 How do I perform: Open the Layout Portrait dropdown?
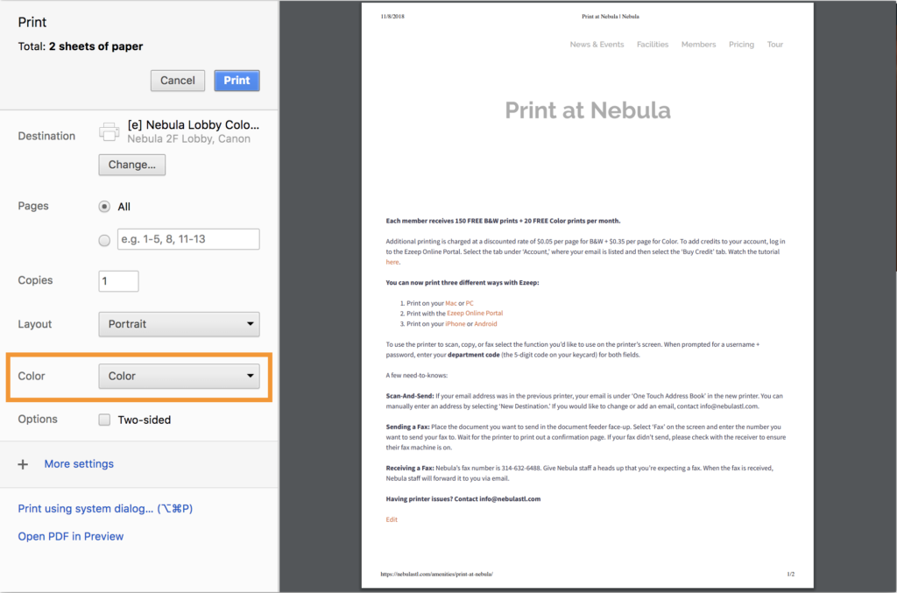(x=179, y=324)
